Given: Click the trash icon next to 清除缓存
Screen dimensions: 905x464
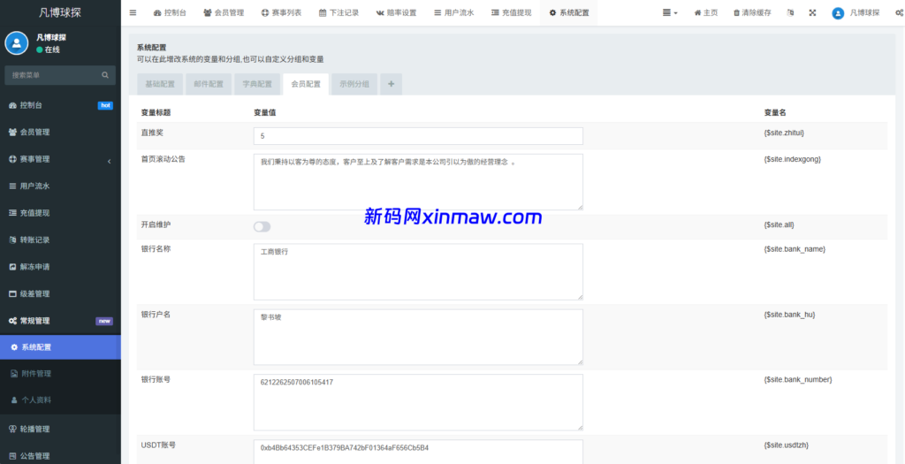Looking at the screenshot, I should click(736, 12).
